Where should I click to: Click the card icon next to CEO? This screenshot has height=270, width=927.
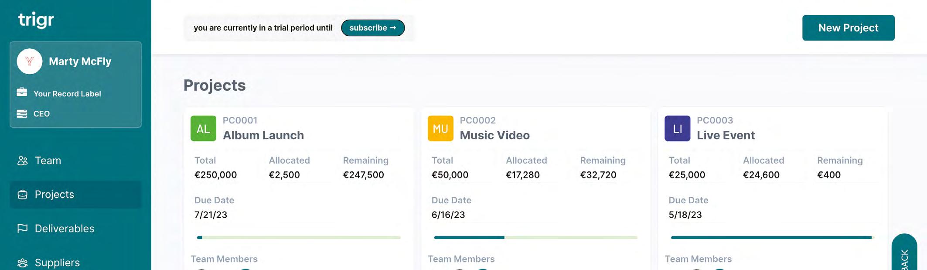point(22,114)
